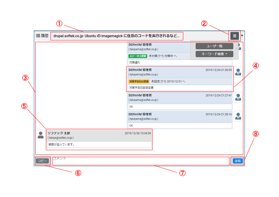
Task: Click the 送信 send button
Action: pos(238,161)
